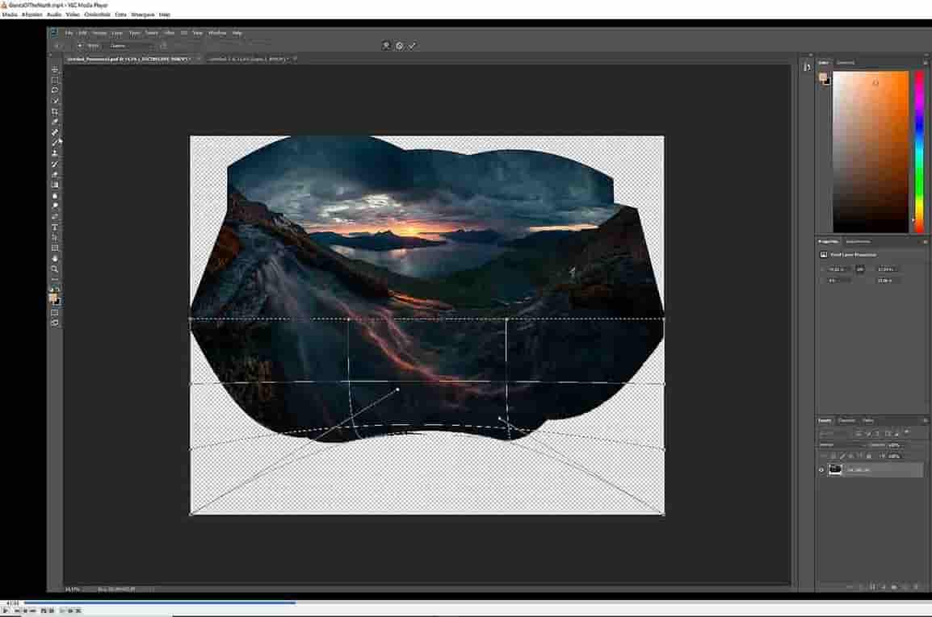This screenshot has width=932, height=617.
Task: Select the Hand tool
Action: coord(55,259)
